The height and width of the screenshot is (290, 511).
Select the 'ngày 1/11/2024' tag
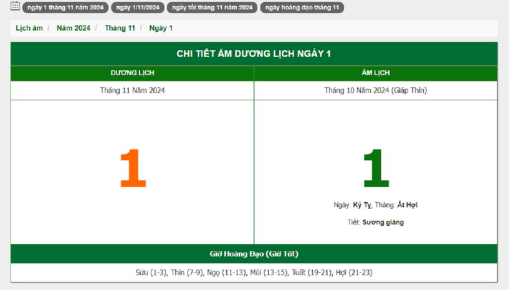click(138, 7)
